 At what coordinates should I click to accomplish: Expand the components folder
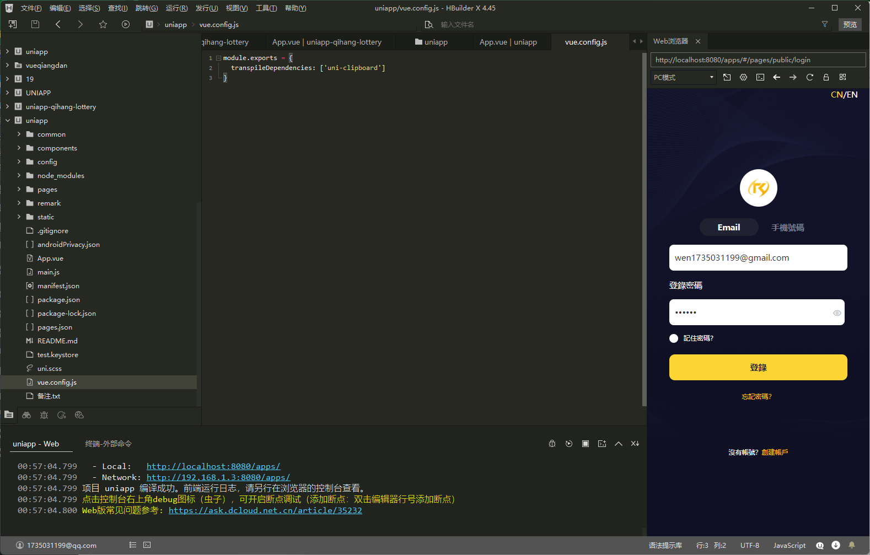pos(19,148)
